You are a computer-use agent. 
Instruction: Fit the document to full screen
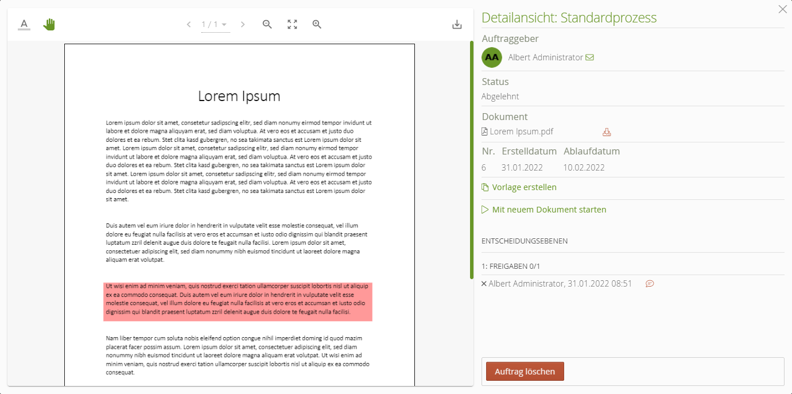coord(292,24)
